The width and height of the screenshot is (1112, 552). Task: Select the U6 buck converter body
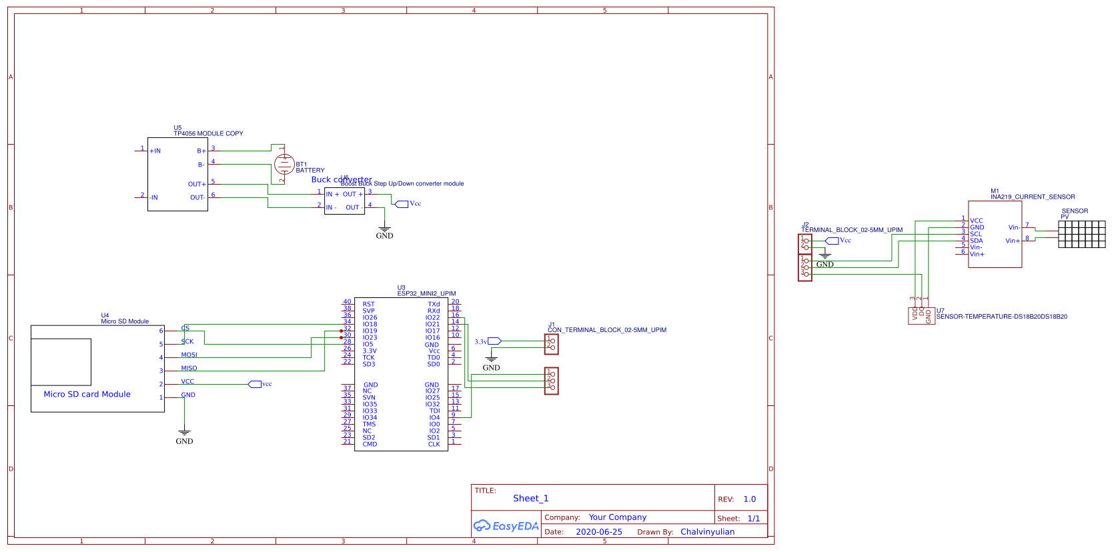click(344, 201)
